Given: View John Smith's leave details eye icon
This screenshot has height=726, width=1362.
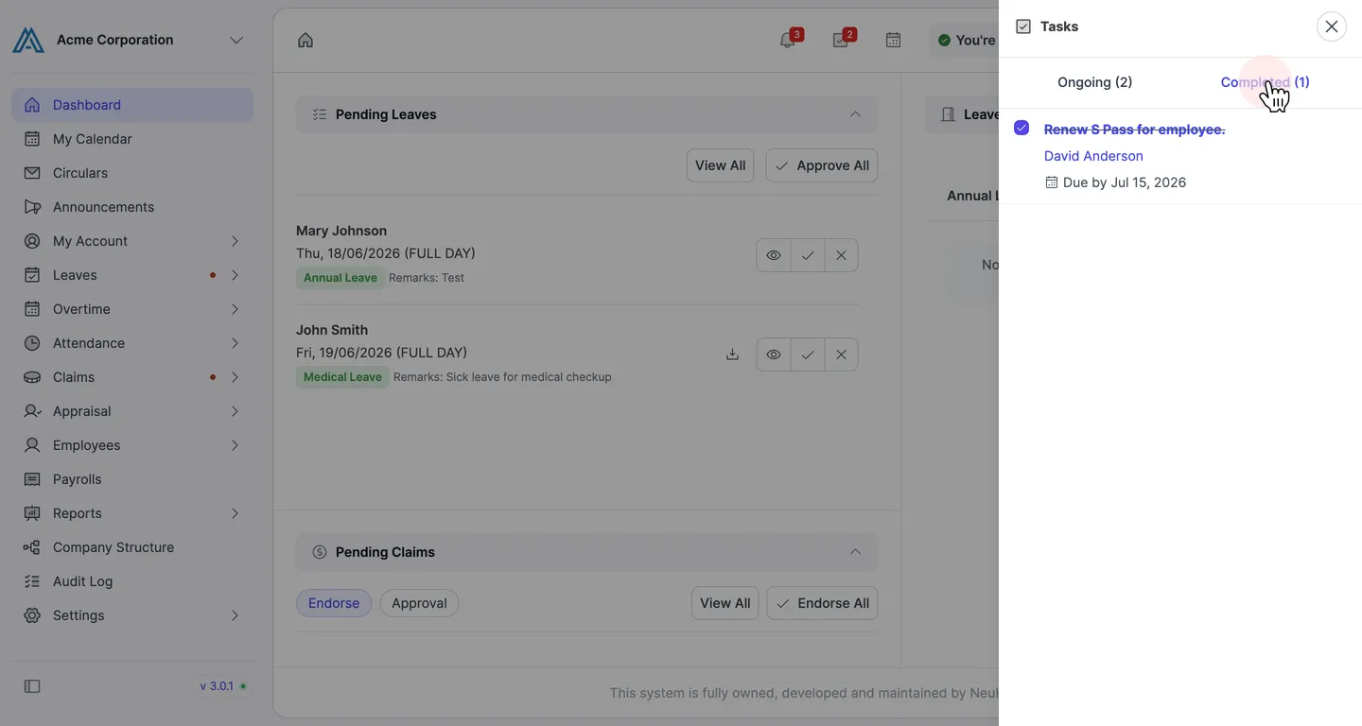Looking at the screenshot, I should coord(774,354).
